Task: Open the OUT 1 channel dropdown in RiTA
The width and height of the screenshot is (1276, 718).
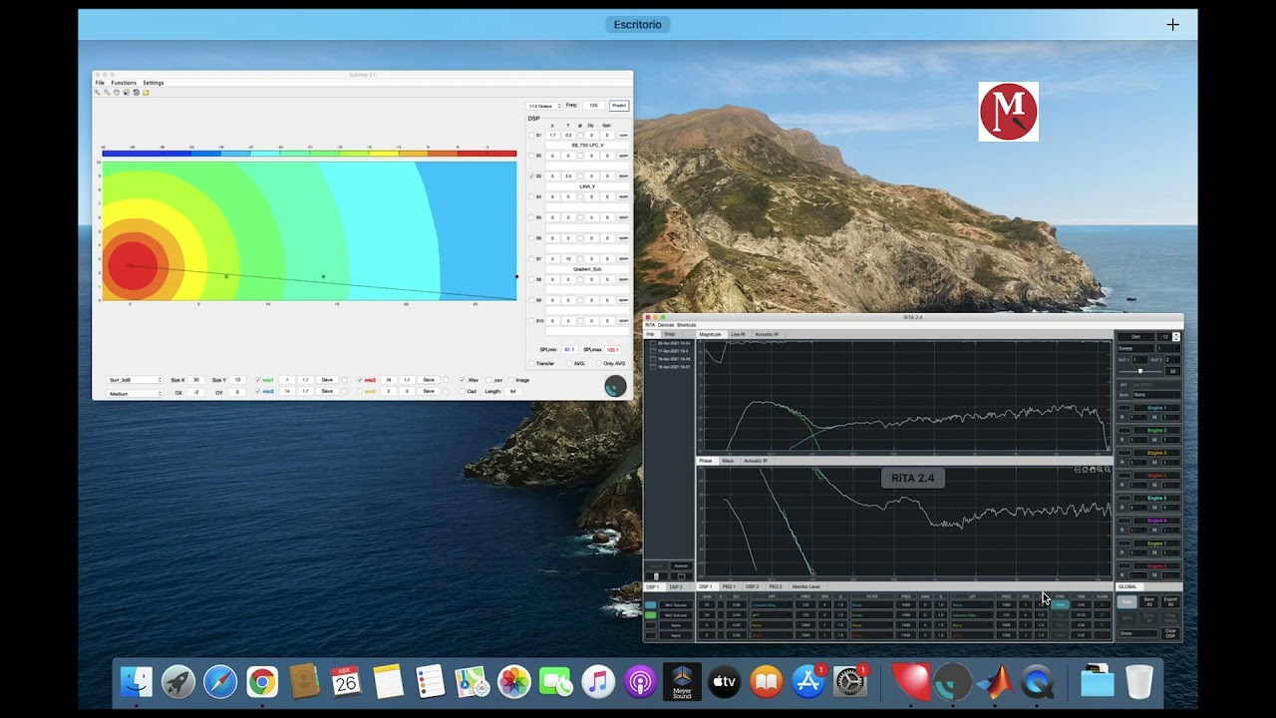Action: [x=1139, y=360]
